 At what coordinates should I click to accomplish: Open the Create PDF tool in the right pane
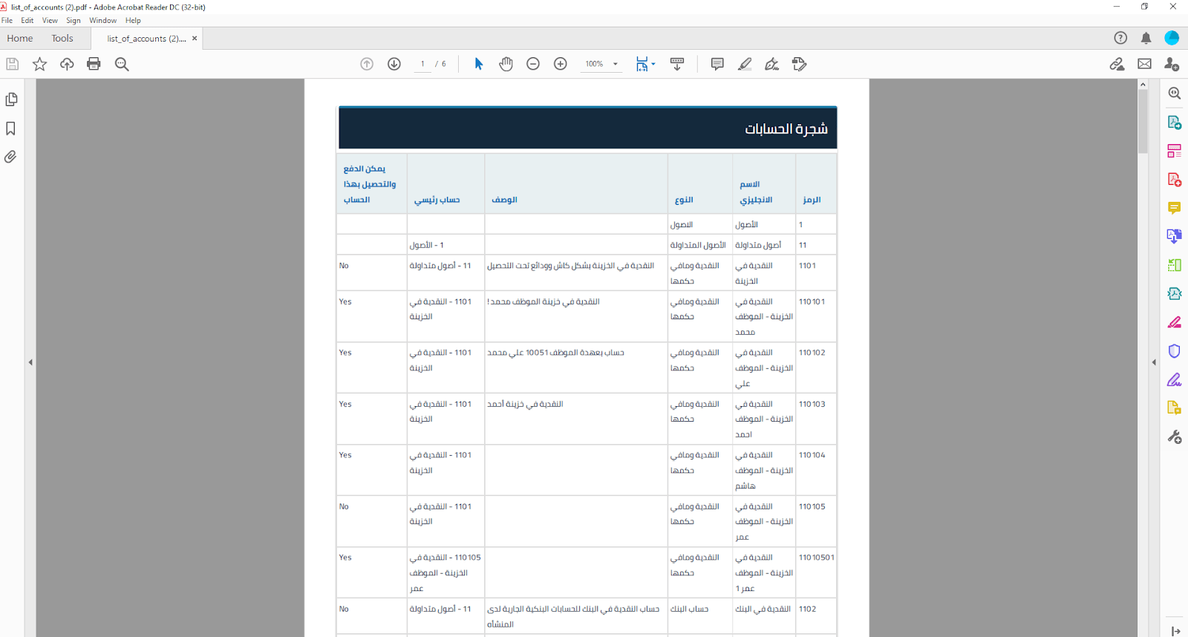click(x=1174, y=180)
